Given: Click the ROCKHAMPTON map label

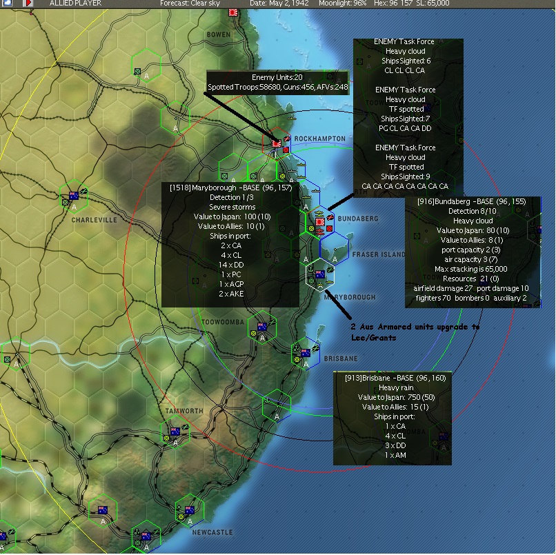Looking at the screenshot, I should [320, 139].
